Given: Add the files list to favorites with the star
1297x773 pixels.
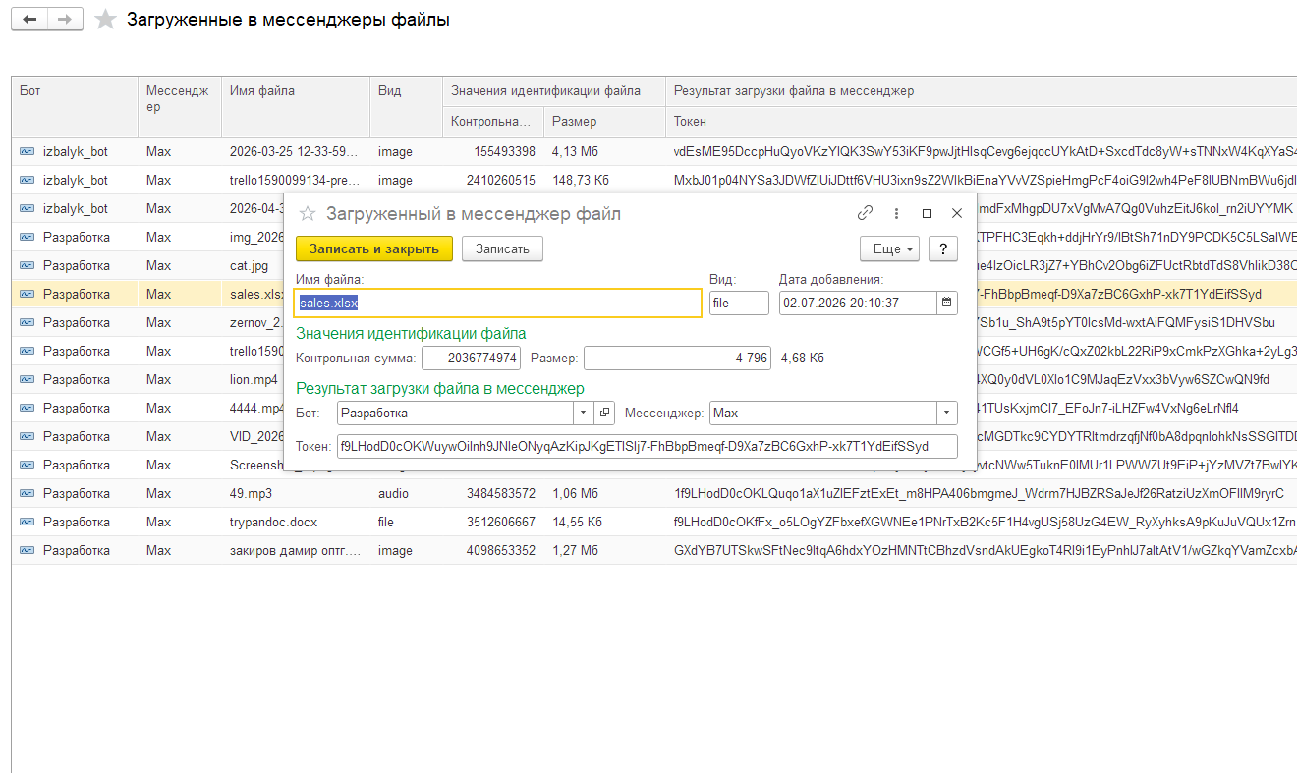Looking at the screenshot, I should (x=105, y=20).
